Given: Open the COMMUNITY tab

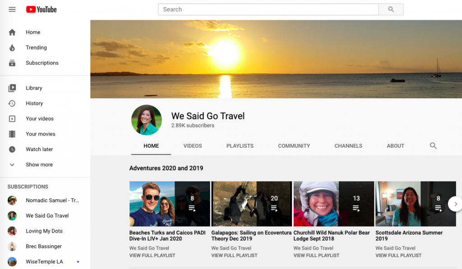Looking at the screenshot, I should (294, 146).
